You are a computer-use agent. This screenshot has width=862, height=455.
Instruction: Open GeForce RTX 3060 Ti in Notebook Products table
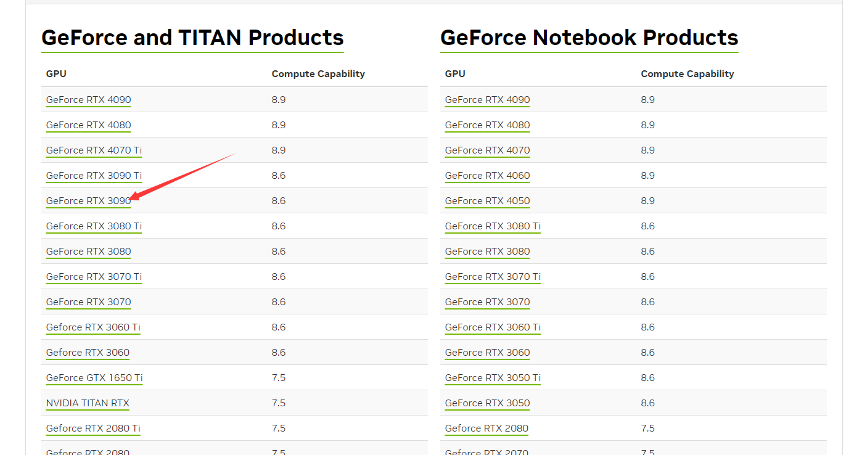(493, 327)
